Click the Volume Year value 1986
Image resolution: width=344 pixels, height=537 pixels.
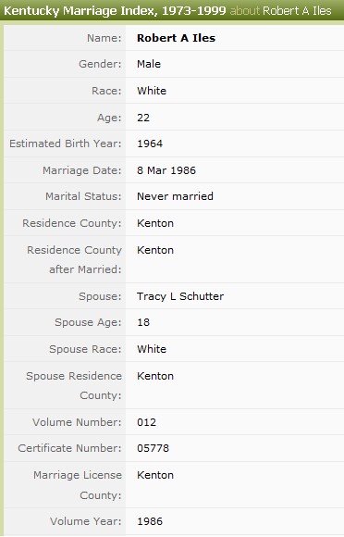click(x=150, y=521)
